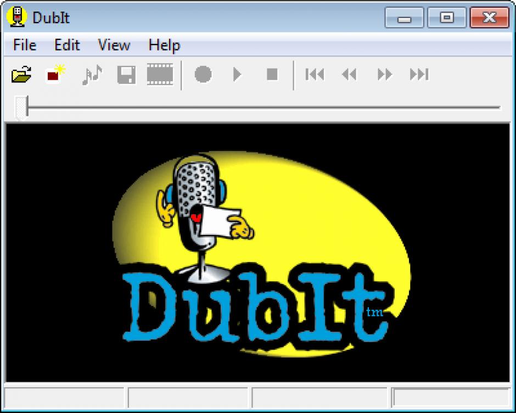Screen dimensions: 516x413
Task: Skip to the end of the clip
Action: [419, 75]
